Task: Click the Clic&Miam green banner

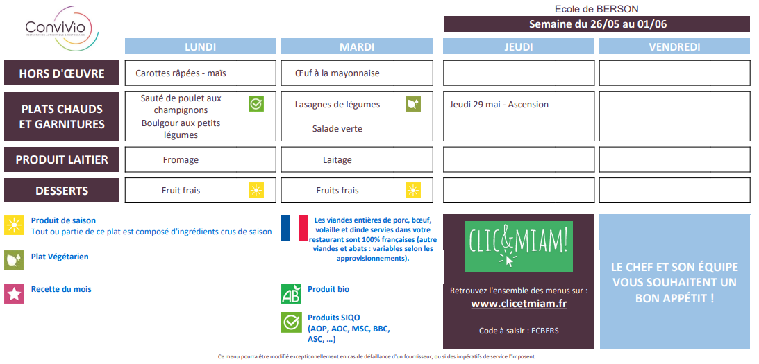Action: [x=519, y=247]
